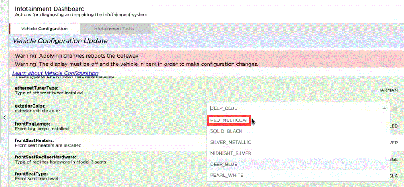Select MIDNIGHT_SILVER color option
The height and width of the screenshot is (187, 404).
point(231,153)
